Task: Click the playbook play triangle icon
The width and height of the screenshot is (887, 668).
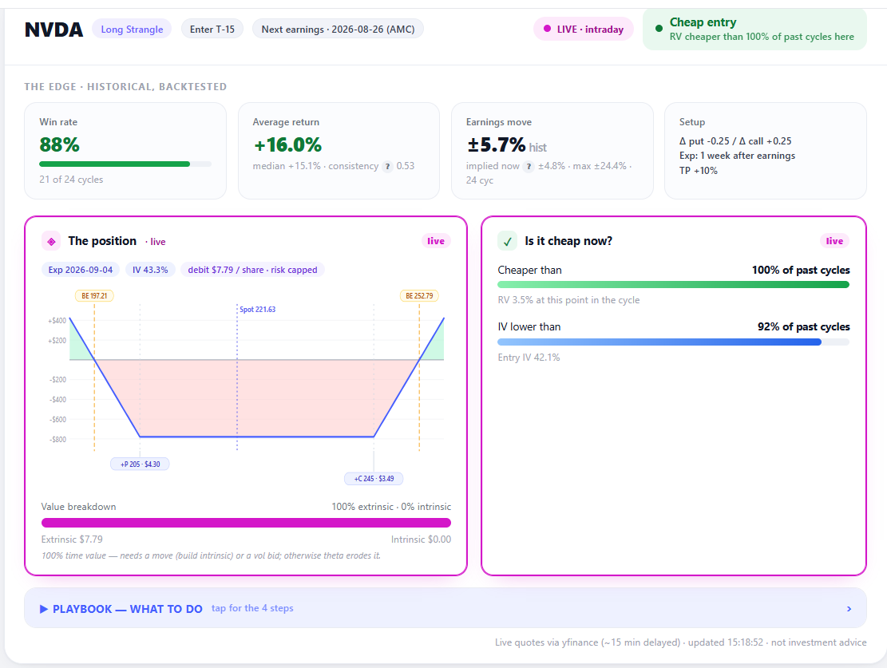Action: 44,609
